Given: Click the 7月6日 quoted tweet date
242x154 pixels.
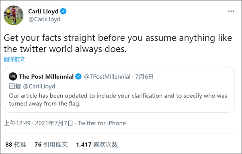Looking at the screenshot, I should click(x=144, y=77).
